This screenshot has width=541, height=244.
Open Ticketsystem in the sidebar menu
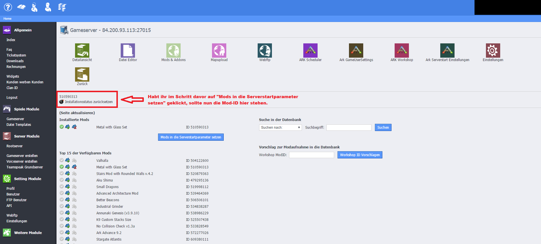(16, 55)
